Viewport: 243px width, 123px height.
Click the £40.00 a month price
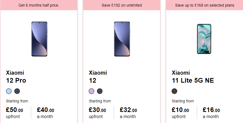[x=45, y=113]
